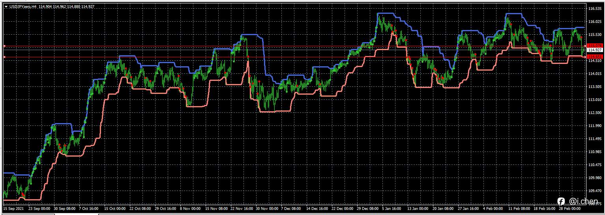Screen dimensions: 605x215
Task: Click the 22 Nov 16:00 time label
Action: [x=242, y=208]
